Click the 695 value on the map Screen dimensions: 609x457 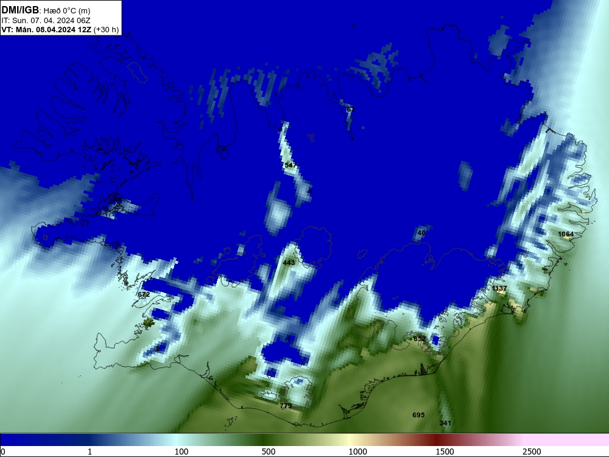tap(418, 415)
